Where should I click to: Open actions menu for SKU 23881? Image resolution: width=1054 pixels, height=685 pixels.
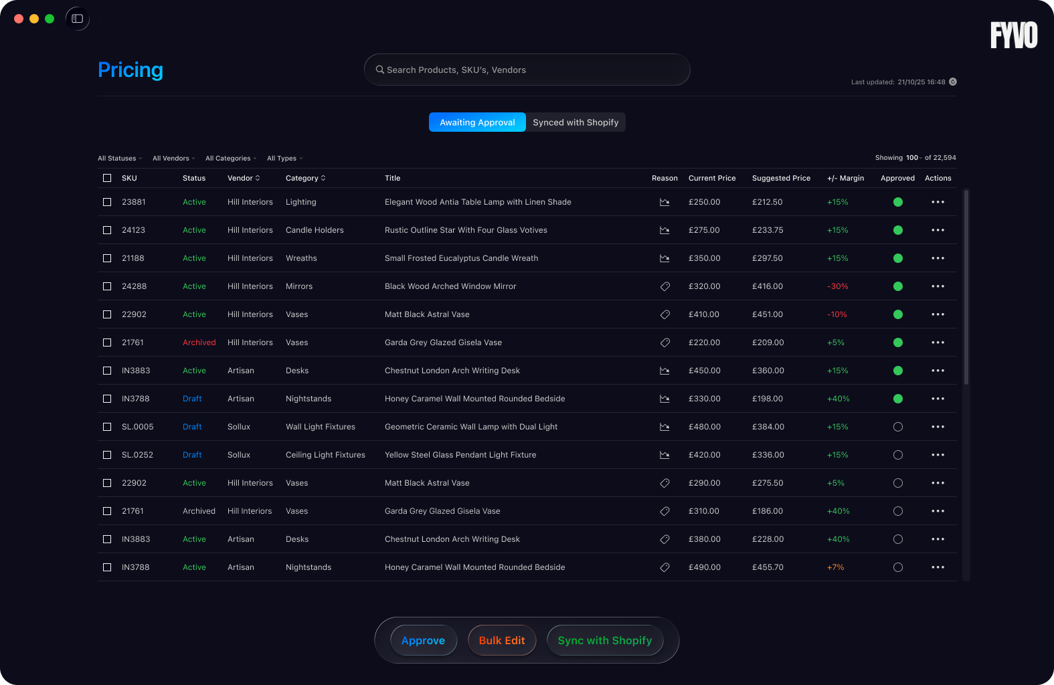[x=938, y=202]
